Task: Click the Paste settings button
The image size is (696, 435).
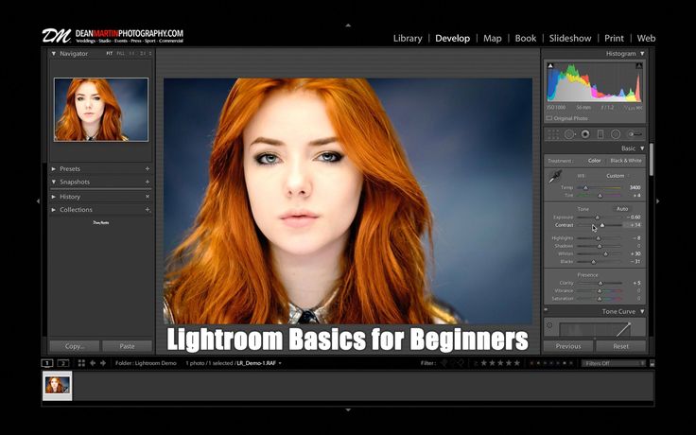Action: [127, 346]
